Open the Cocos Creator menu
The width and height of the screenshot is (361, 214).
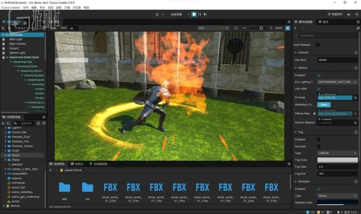click(11, 8)
